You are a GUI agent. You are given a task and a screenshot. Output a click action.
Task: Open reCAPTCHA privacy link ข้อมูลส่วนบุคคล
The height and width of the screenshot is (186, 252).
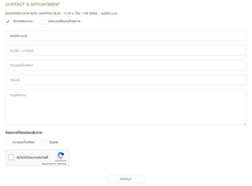(48, 163)
